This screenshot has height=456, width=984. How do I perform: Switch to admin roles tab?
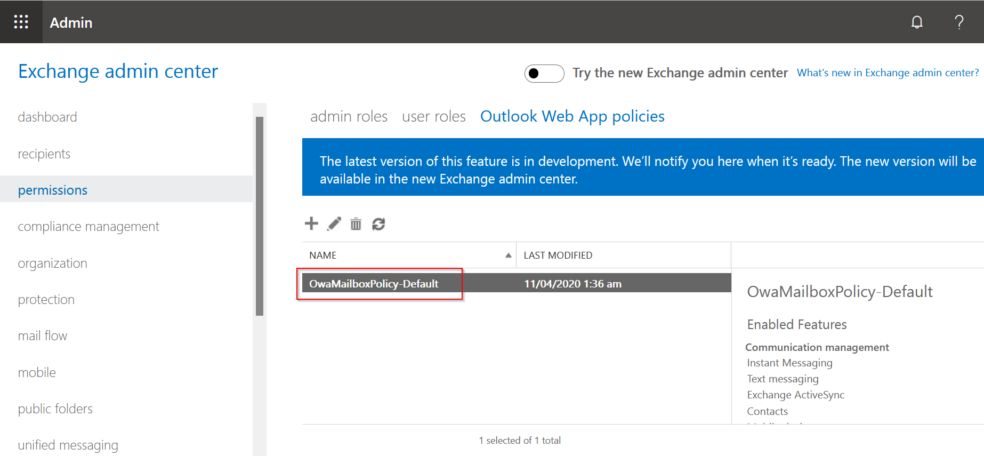[x=349, y=116]
